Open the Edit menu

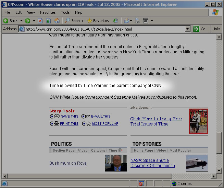click(x=18, y=12)
